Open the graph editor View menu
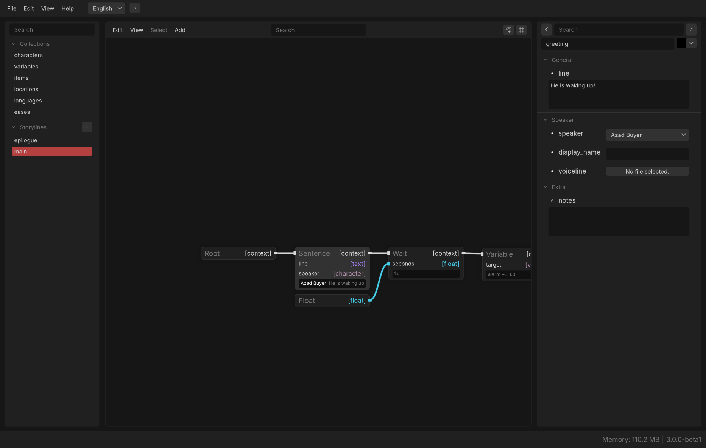The width and height of the screenshot is (706, 448). 137,30
